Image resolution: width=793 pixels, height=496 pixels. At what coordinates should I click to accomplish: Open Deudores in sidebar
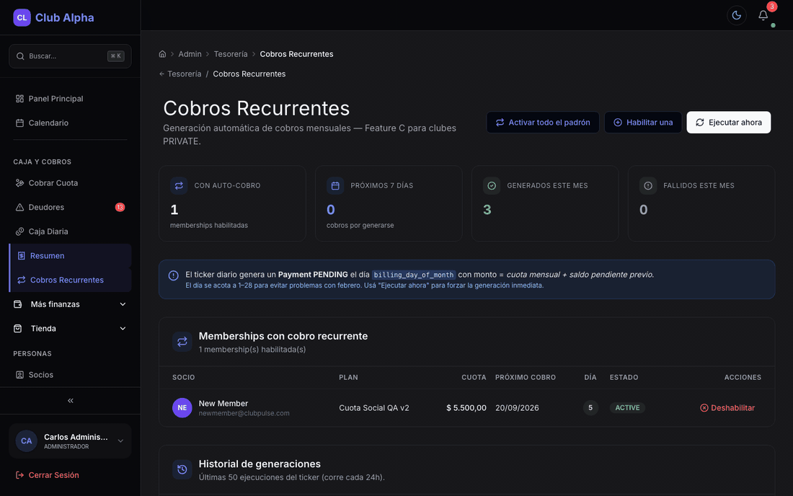click(71, 208)
